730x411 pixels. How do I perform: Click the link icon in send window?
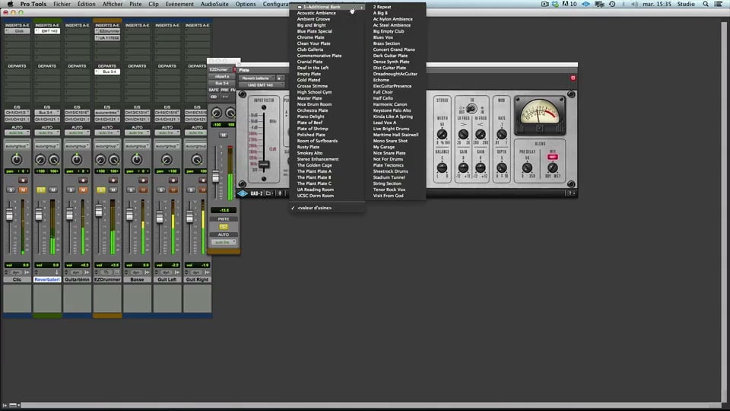214,97
